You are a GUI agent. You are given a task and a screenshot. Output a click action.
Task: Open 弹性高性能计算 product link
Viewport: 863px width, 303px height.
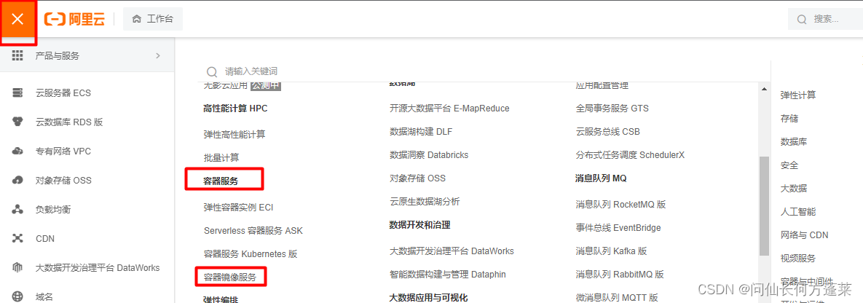point(235,135)
